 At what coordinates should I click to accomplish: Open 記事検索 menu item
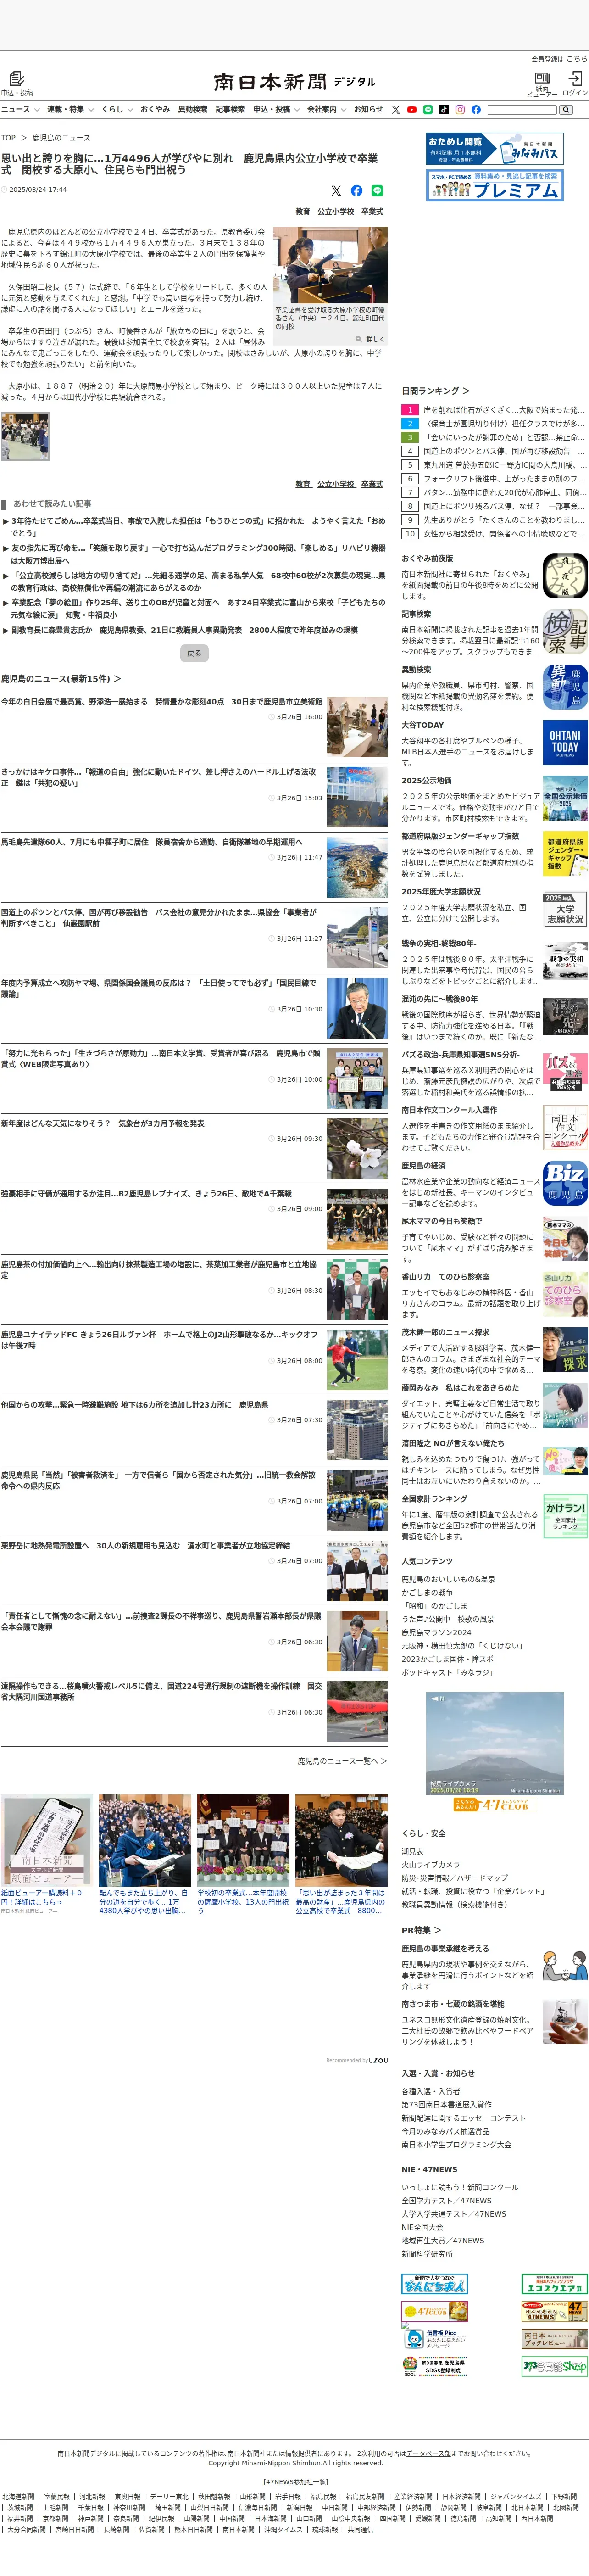[230, 110]
